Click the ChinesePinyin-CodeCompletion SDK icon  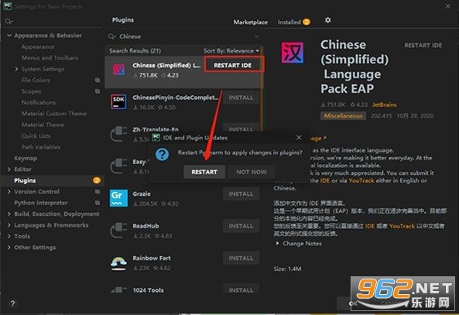pyautogui.click(x=118, y=101)
